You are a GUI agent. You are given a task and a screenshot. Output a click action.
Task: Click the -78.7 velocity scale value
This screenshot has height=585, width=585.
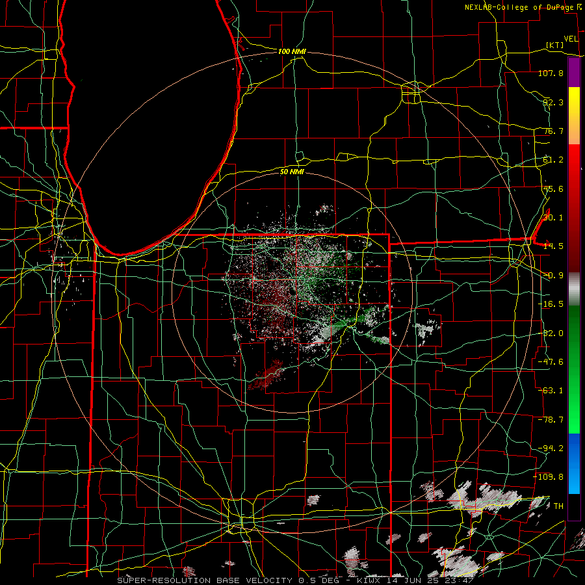[x=551, y=420]
